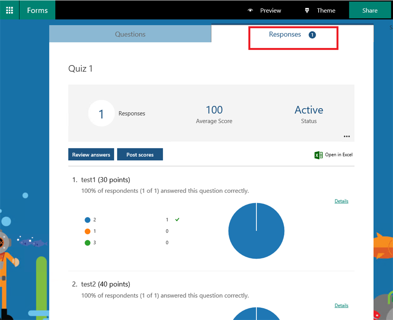The height and width of the screenshot is (320, 393).
Task: Click the 'Average Score' label
Action: tap(214, 121)
